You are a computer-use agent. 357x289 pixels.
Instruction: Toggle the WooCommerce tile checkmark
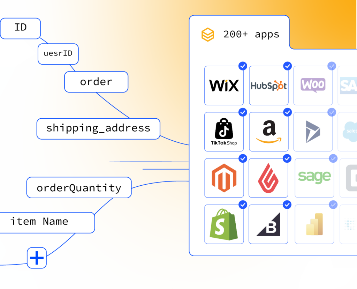[x=332, y=66]
